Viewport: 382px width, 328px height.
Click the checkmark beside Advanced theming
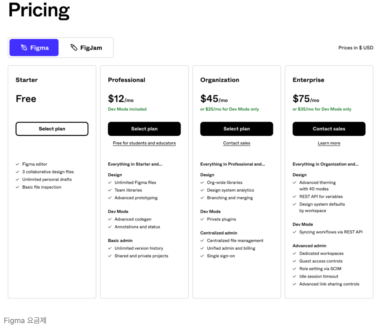[294, 182]
